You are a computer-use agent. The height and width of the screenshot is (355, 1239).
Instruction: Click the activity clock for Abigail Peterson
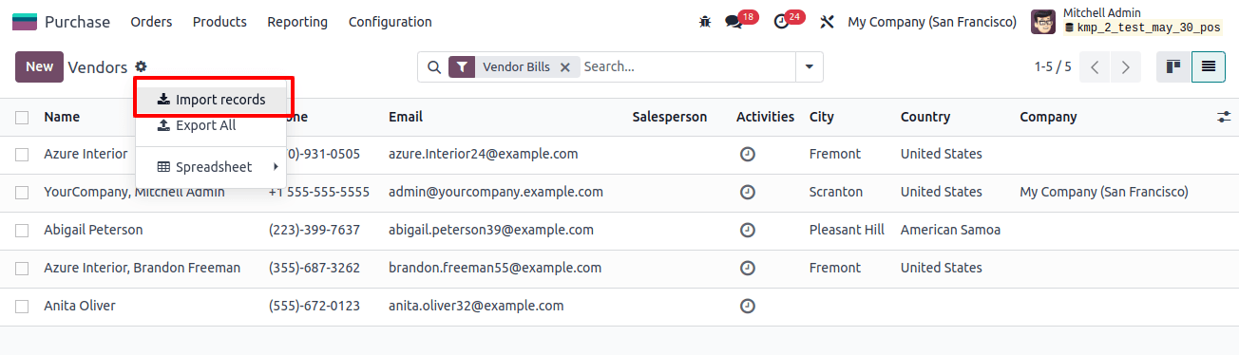(x=748, y=230)
